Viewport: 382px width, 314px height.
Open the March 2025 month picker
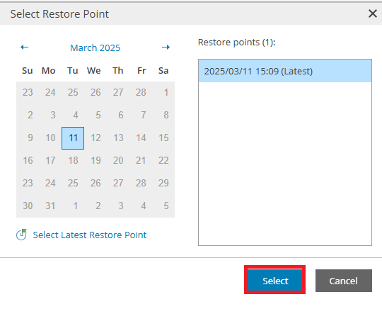coord(95,47)
